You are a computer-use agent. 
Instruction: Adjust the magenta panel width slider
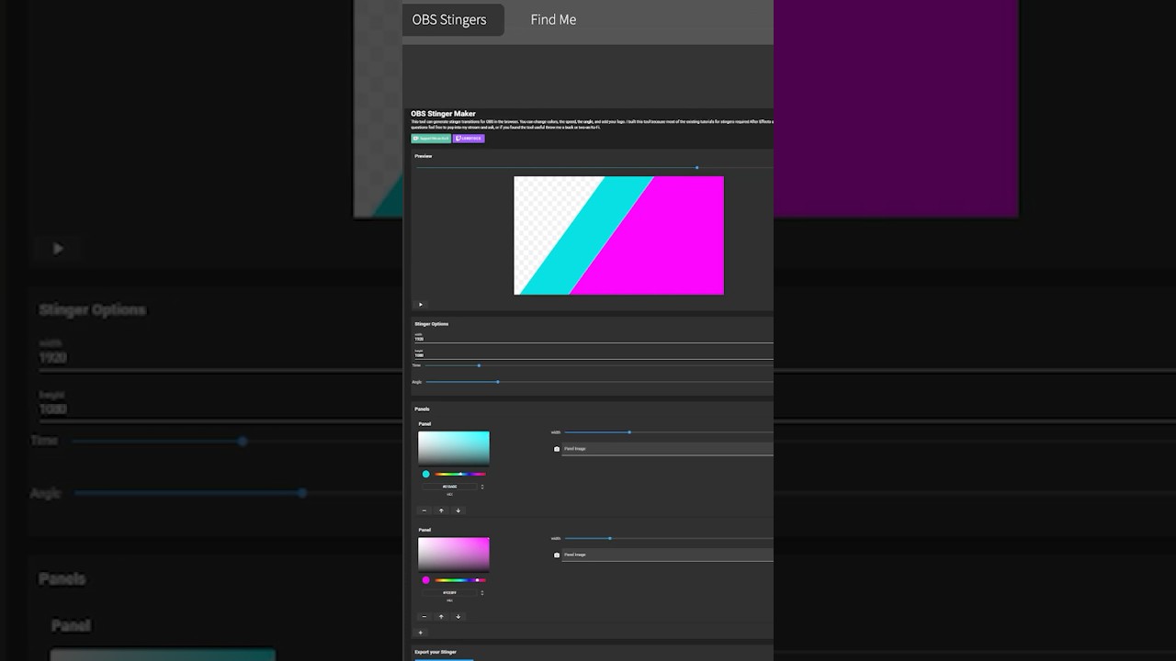[669, 538]
